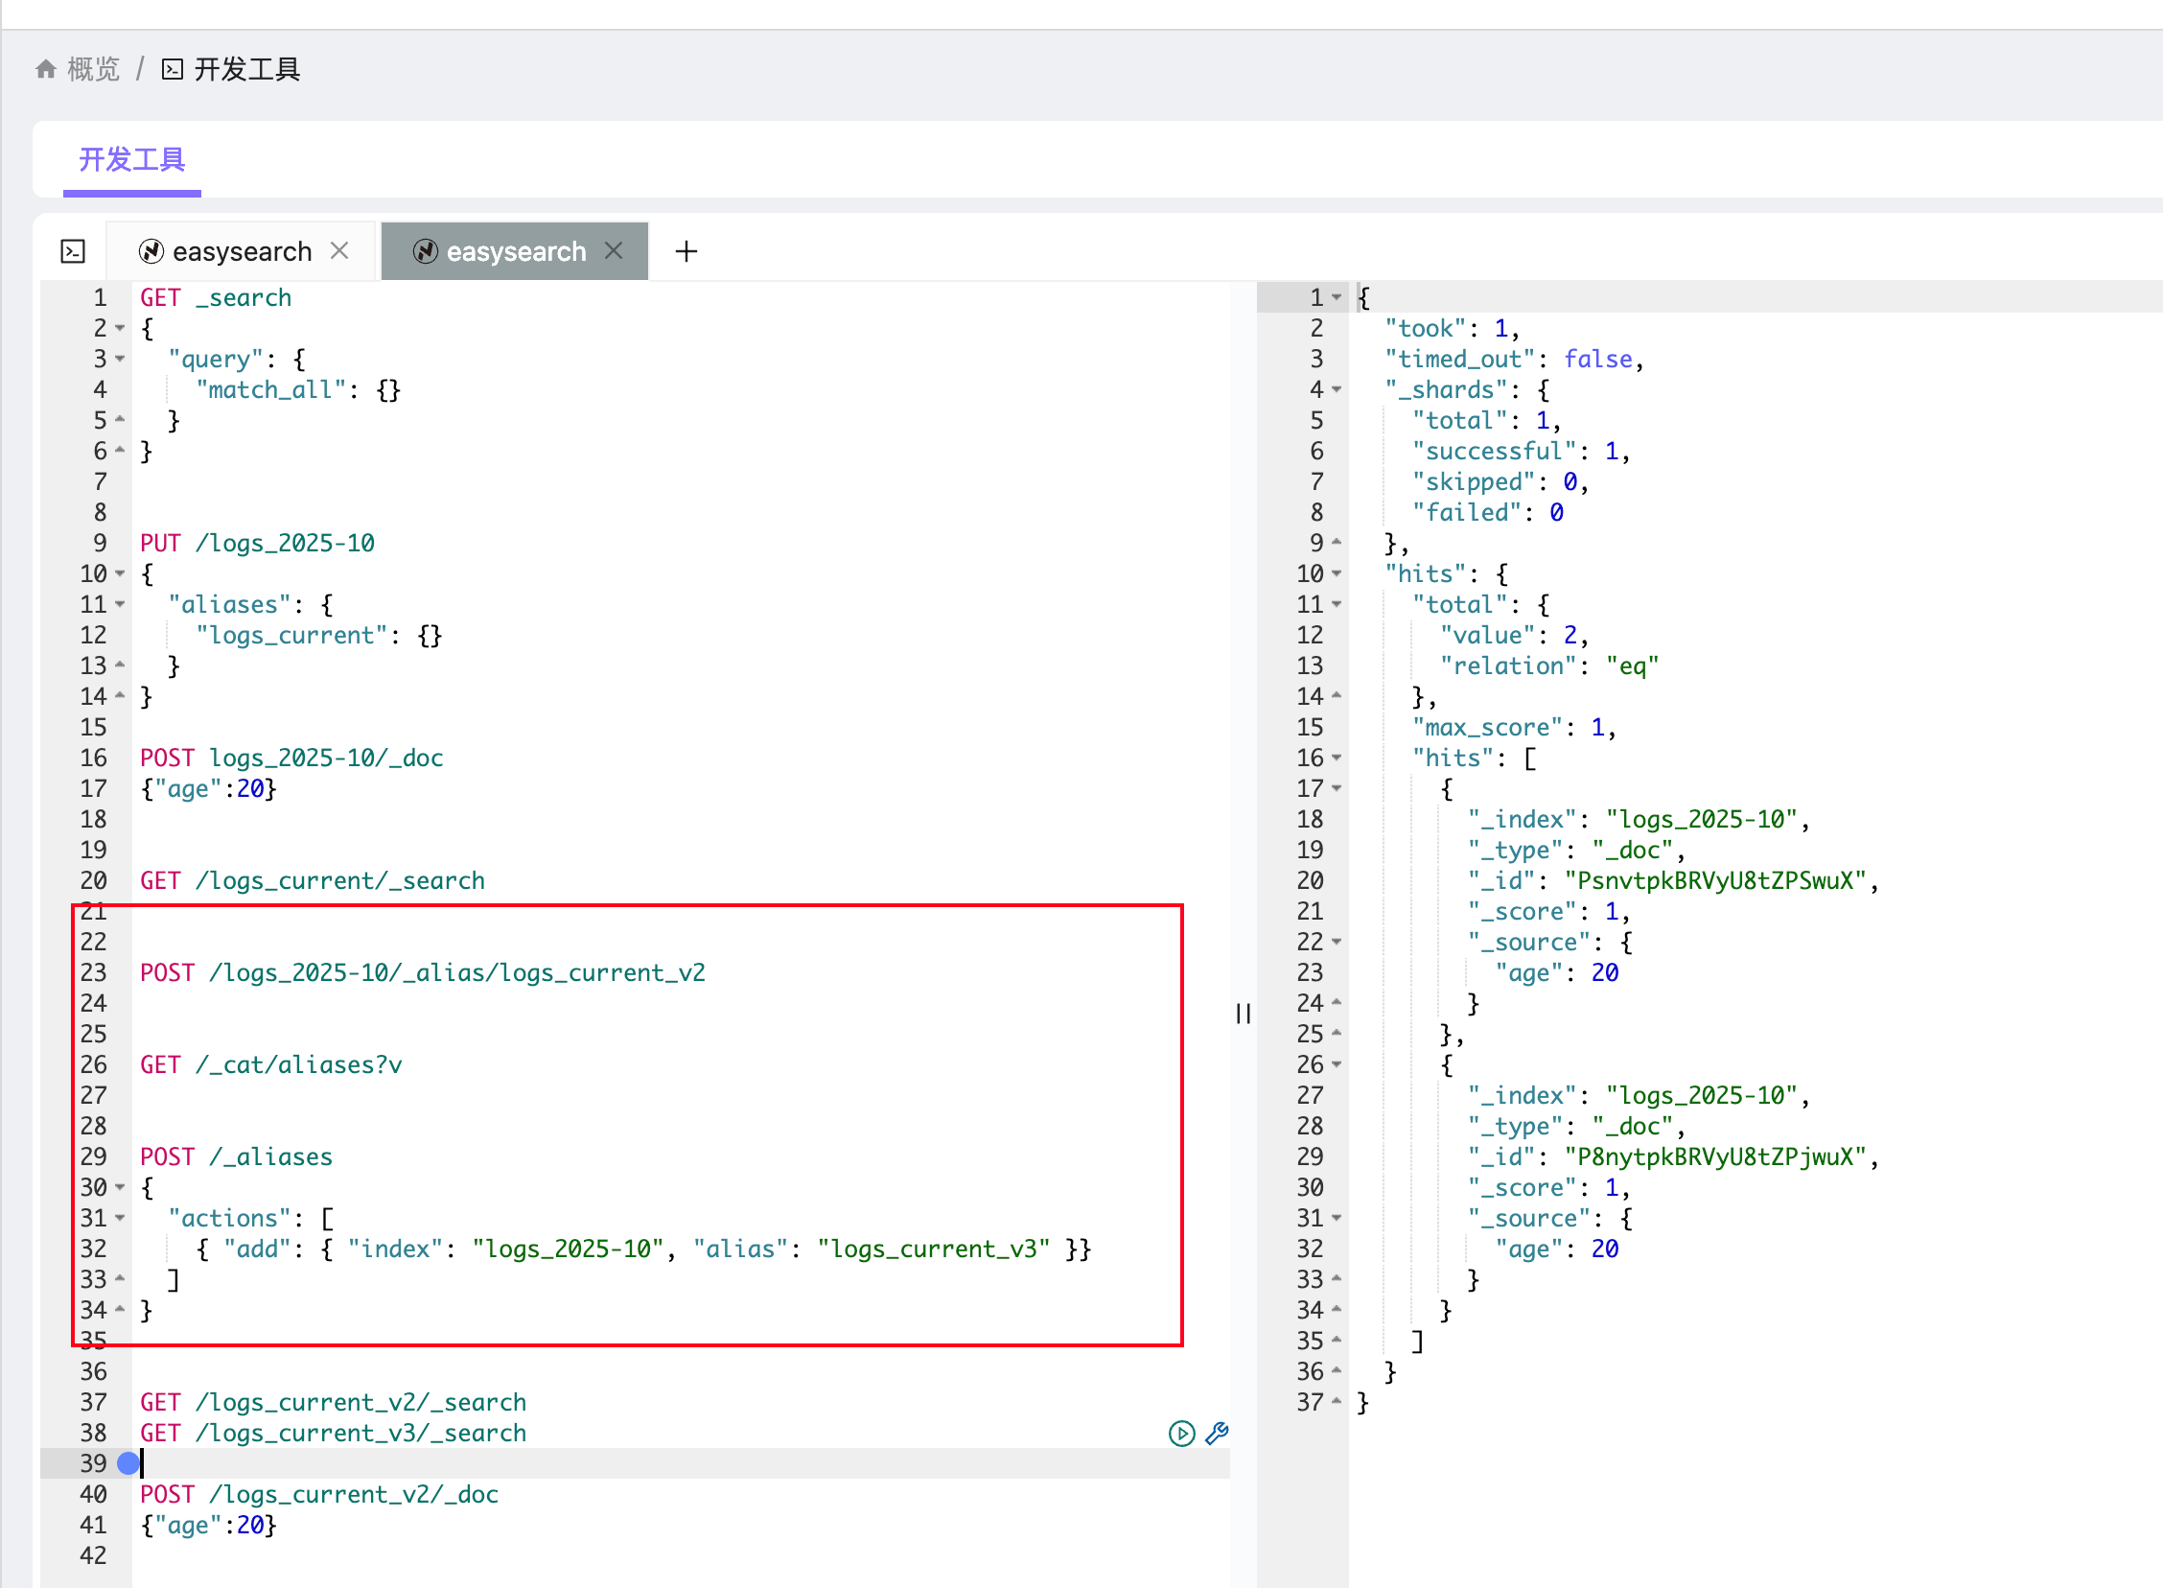Collapse the actions array at line 31
The image size is (2163, 1588).
tap(120, 1218)
